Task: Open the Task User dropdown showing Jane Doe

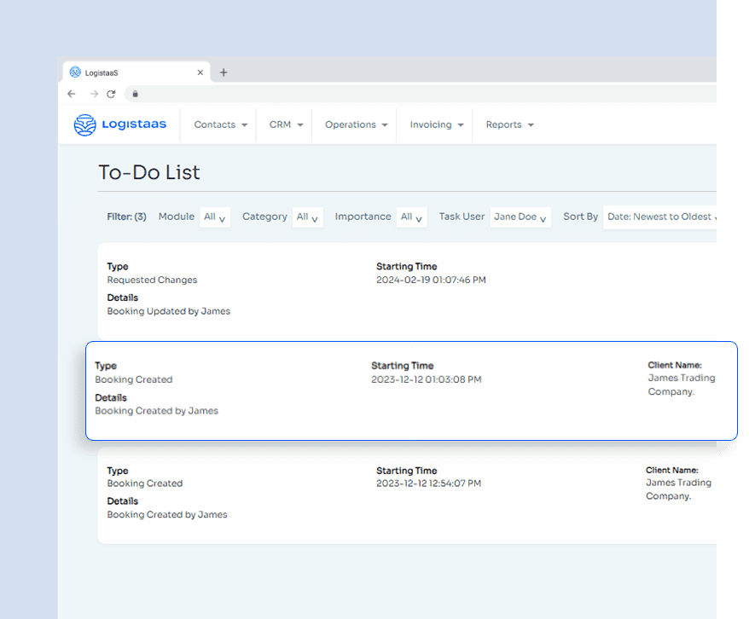Action: click(520, 217)
